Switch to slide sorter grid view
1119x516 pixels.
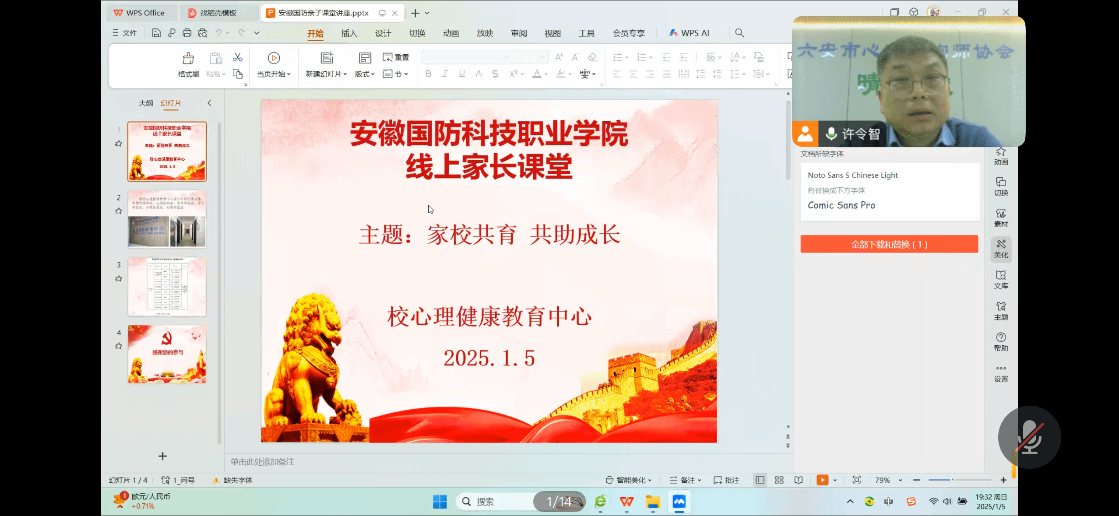click(779, 480)
